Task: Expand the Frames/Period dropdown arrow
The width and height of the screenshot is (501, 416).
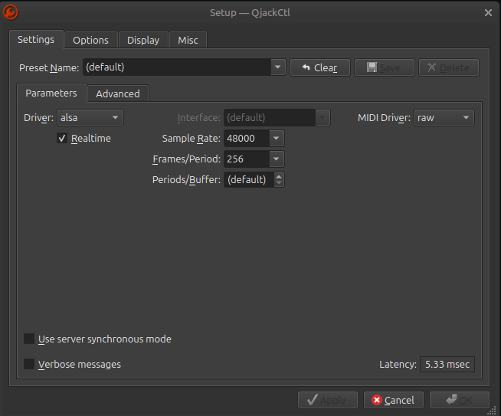Action: point(277,159)
